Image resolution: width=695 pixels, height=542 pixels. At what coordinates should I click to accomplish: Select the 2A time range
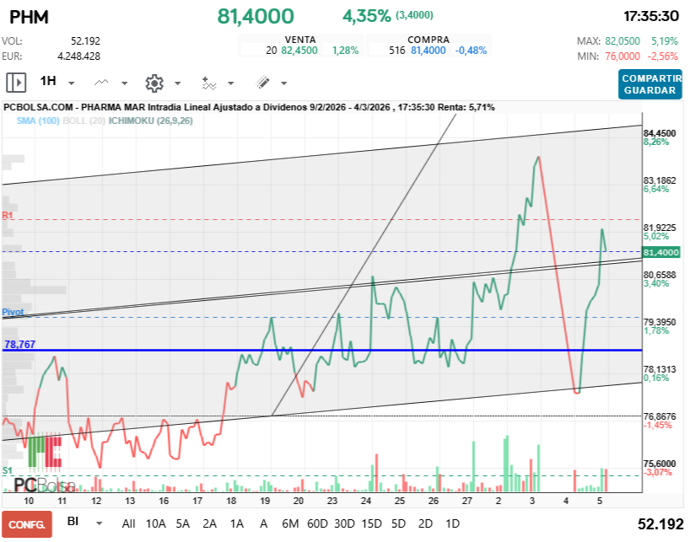210,523
